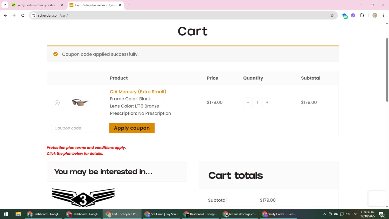Go back to previous page

(5, 15)
